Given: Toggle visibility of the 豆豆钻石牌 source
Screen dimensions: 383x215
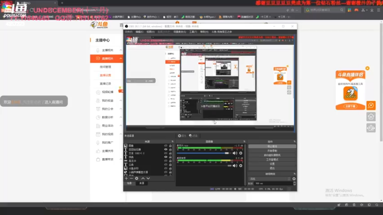Looking at the screenshot, I should pos(166,150).
